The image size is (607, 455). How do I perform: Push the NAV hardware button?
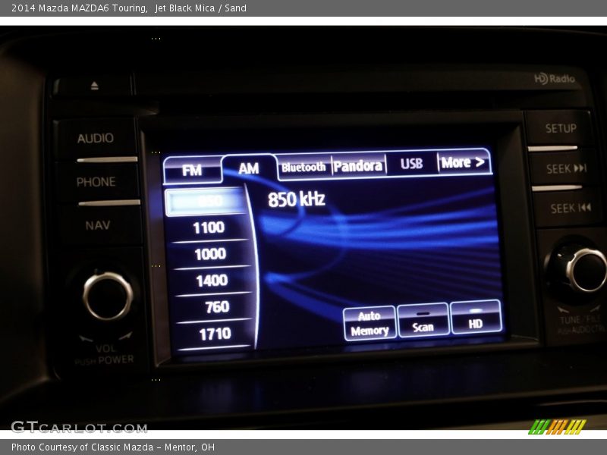point(98,225)
